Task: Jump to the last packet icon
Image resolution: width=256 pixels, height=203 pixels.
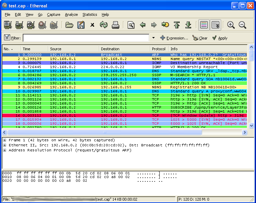Action: tap(188, 25)
